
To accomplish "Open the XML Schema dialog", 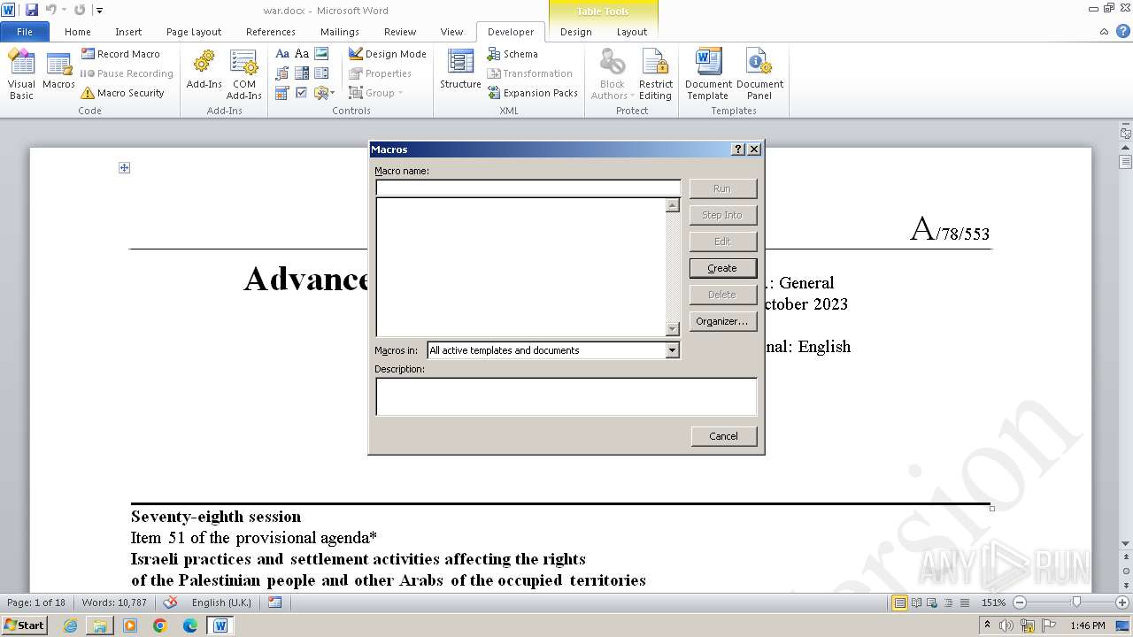I will pos(513,54).
